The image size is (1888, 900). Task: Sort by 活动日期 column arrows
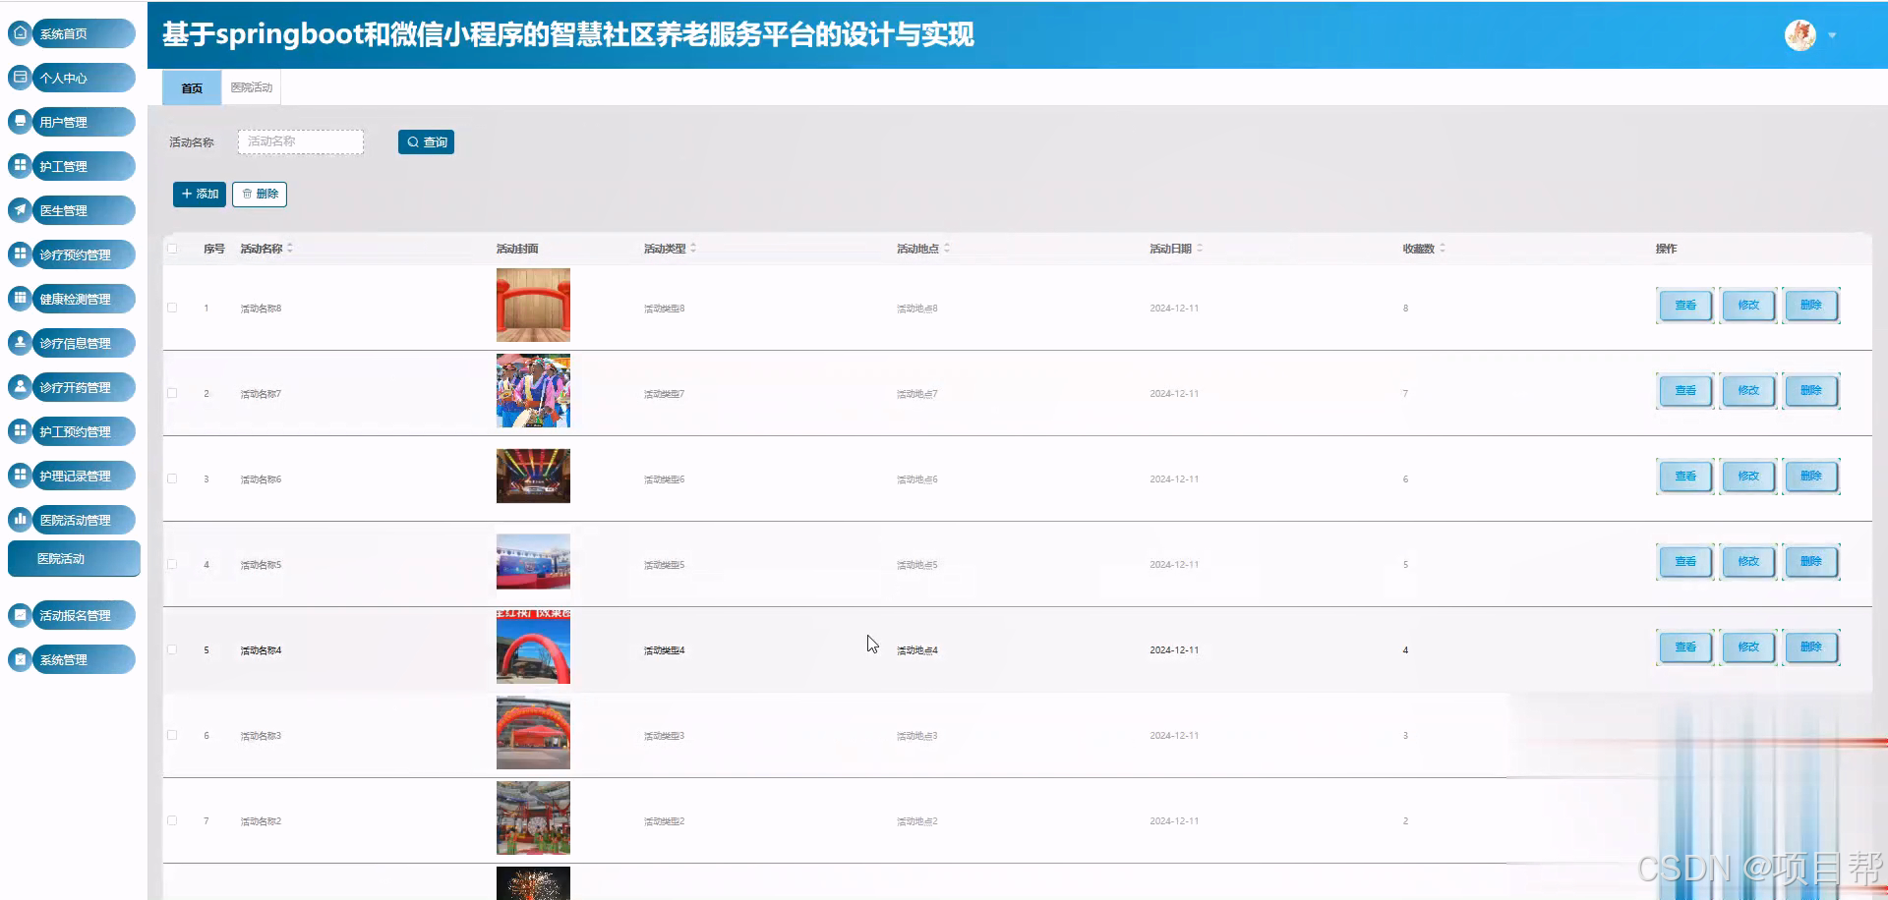coord(1200,249)
